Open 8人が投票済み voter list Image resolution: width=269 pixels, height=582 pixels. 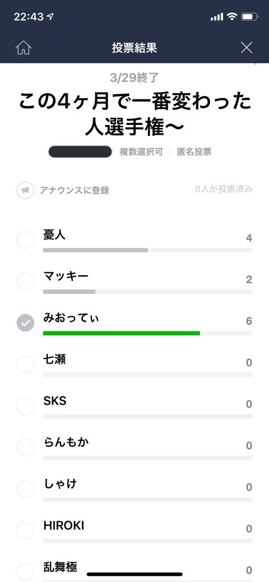point(224,189)
